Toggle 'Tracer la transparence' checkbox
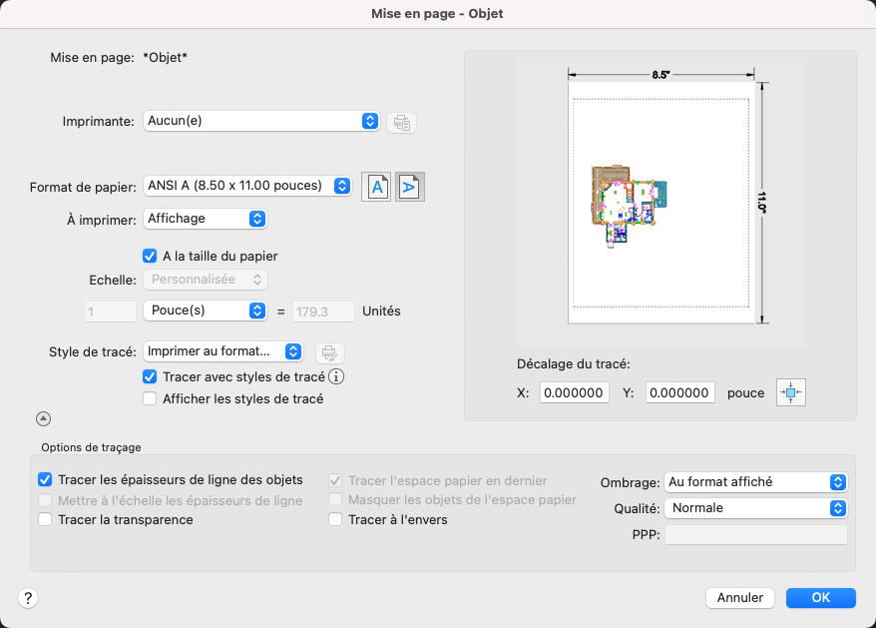The image size is (876, 628). pyautogui.click(x=45, y=519)
